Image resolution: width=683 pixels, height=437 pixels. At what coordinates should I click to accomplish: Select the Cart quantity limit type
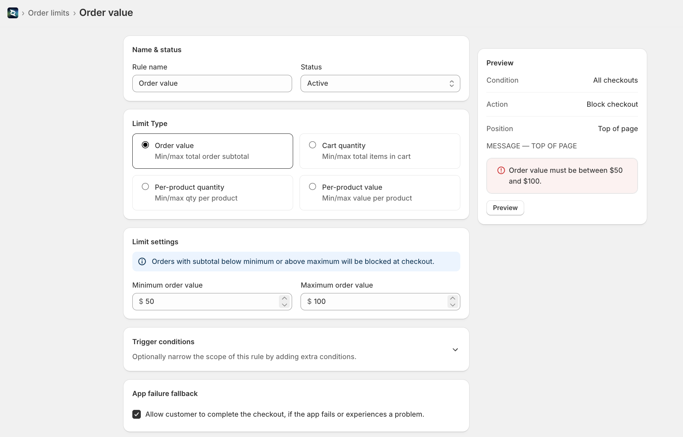click(380, 151)
